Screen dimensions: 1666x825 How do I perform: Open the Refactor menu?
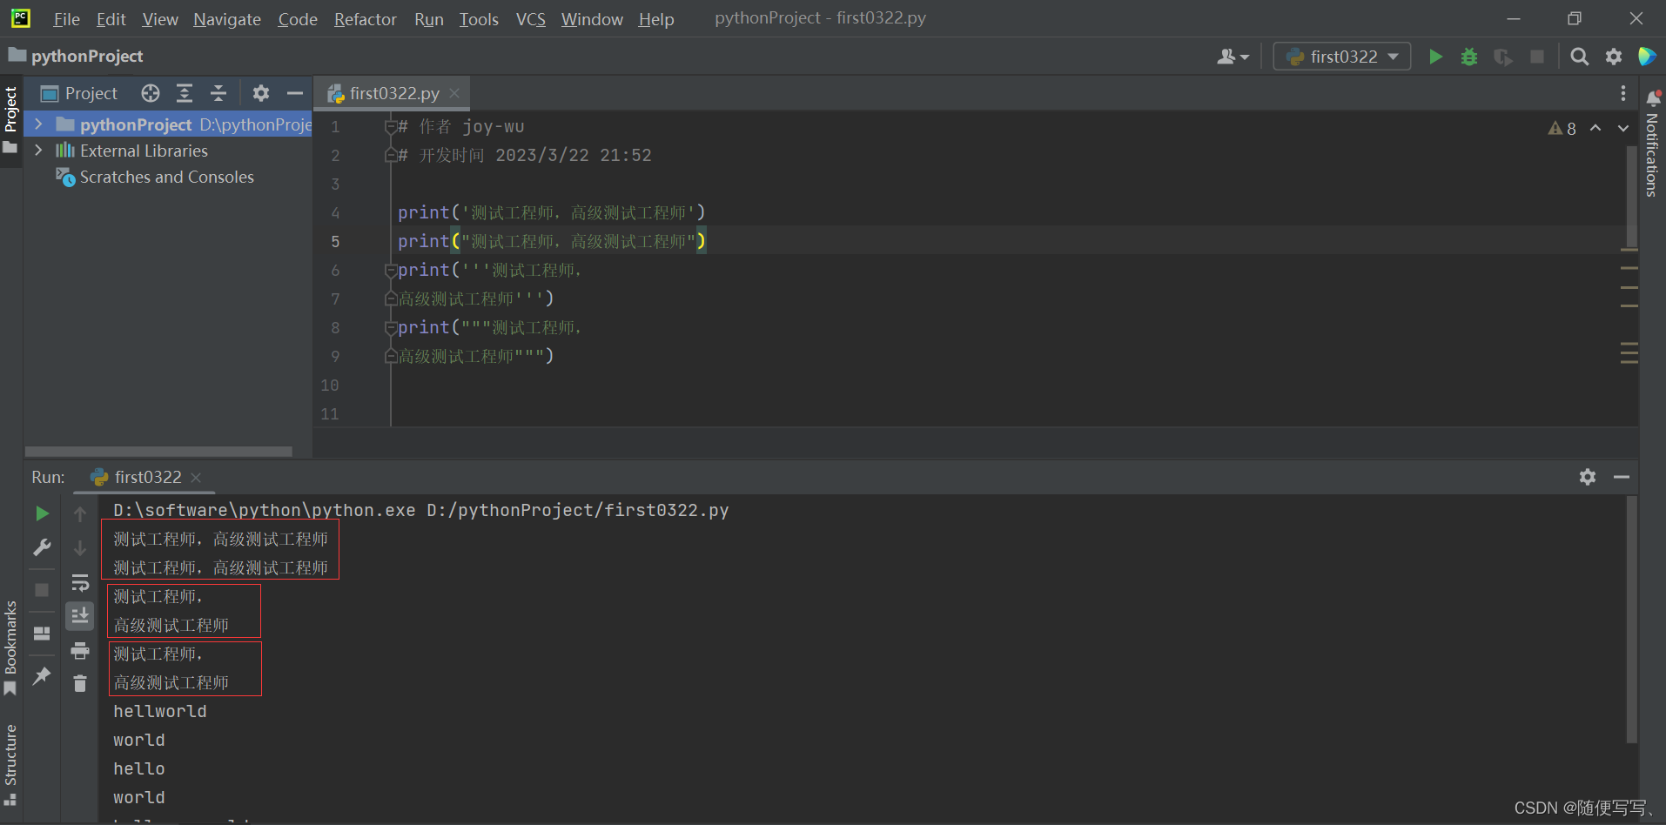[366, 19]
